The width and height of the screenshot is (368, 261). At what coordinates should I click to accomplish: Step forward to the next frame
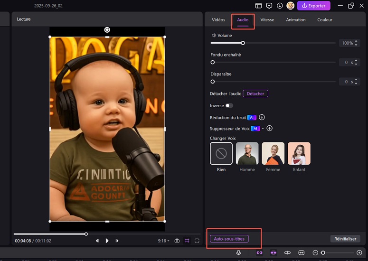click(117, 241)
